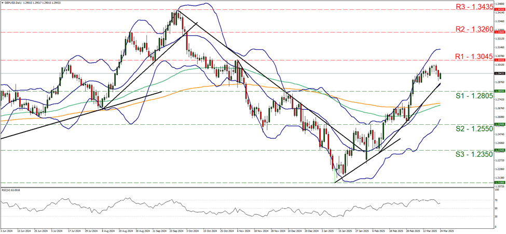Click the green 1.2805 price tag on axis
506x234 pixels.
(499, 91)
